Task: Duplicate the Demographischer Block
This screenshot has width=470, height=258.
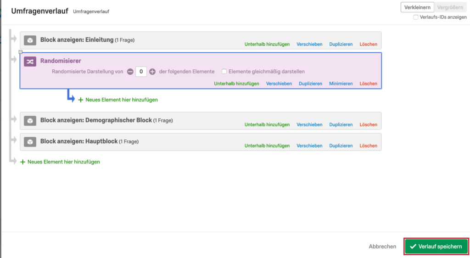Action: (x=341, y=124)
